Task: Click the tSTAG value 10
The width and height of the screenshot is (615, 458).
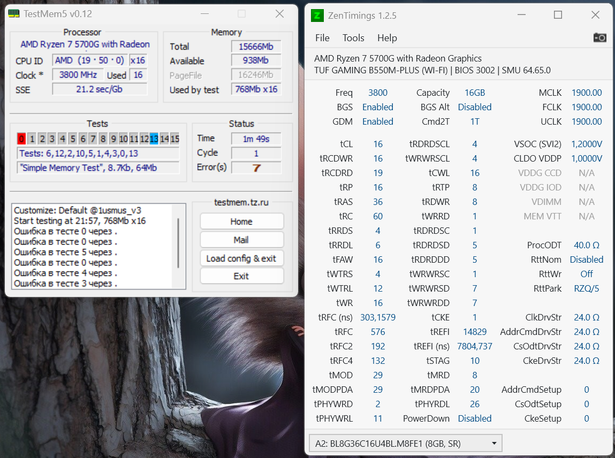Action: tap(475, 361)
